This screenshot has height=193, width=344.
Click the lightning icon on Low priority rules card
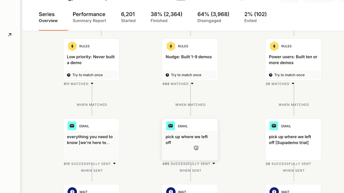(72, 46)
